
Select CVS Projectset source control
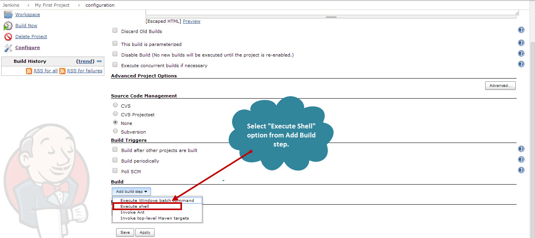point(115,114)
